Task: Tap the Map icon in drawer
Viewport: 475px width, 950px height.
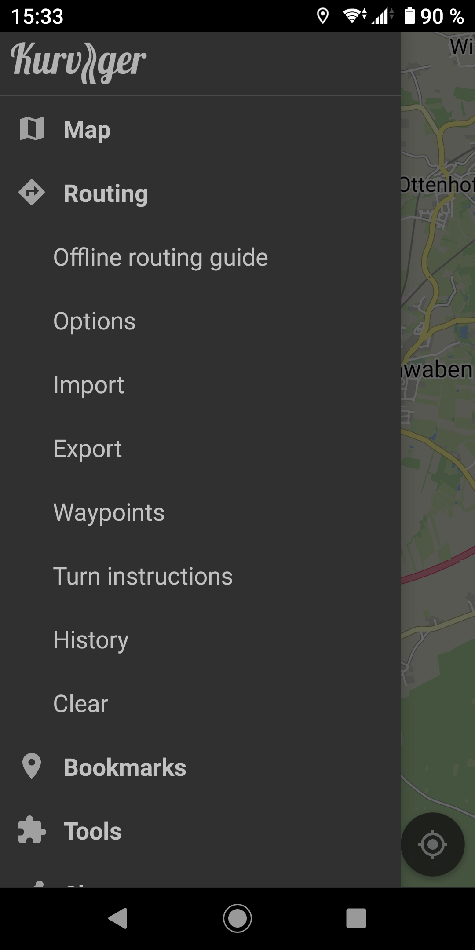Action: click(32, 129)
